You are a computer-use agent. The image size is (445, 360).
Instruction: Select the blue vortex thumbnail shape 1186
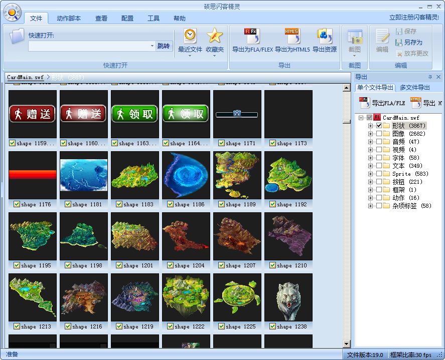tap(186, 175)
